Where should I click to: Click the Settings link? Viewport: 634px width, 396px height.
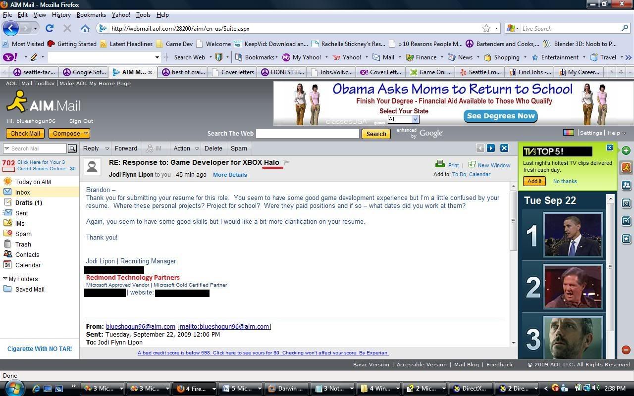coord(591,133)
